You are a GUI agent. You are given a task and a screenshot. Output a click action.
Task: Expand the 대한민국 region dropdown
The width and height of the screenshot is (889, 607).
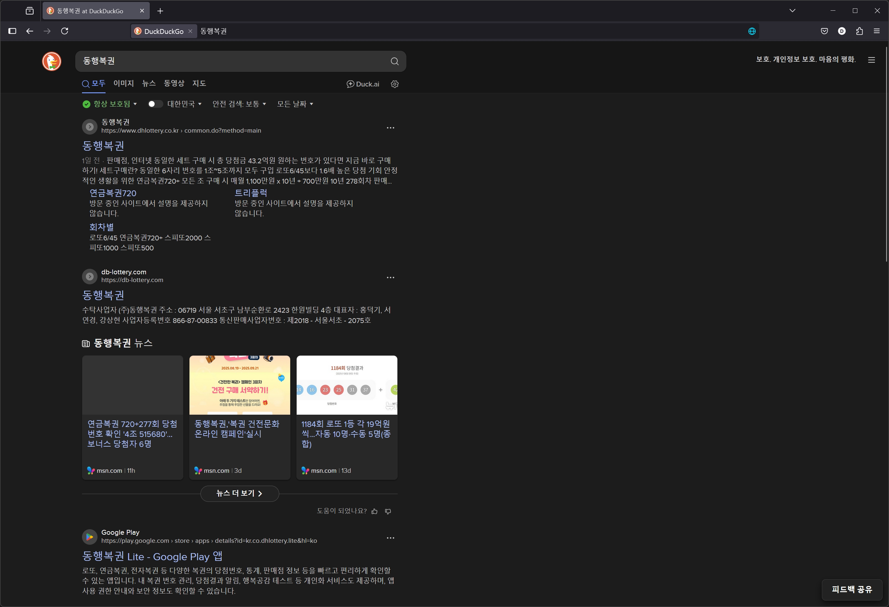(x=184, y=104)
